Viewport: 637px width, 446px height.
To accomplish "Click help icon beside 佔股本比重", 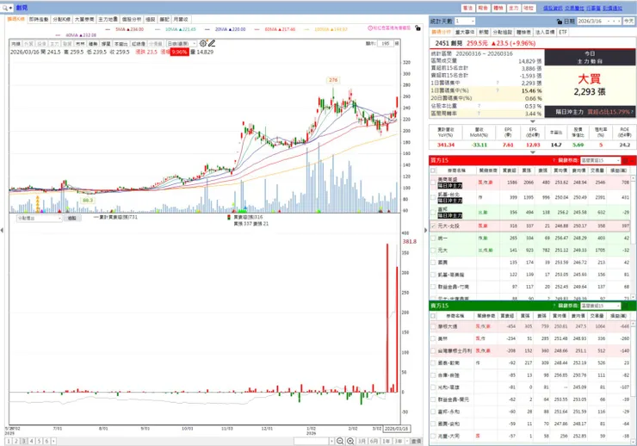I will (479, 106).
